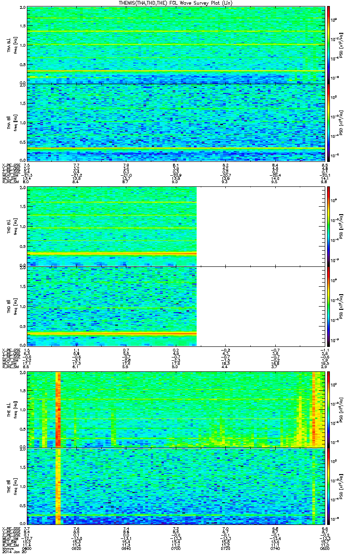Click the '0720' time tick label
The image size is (347, 555).
click(x=226, y=549)
